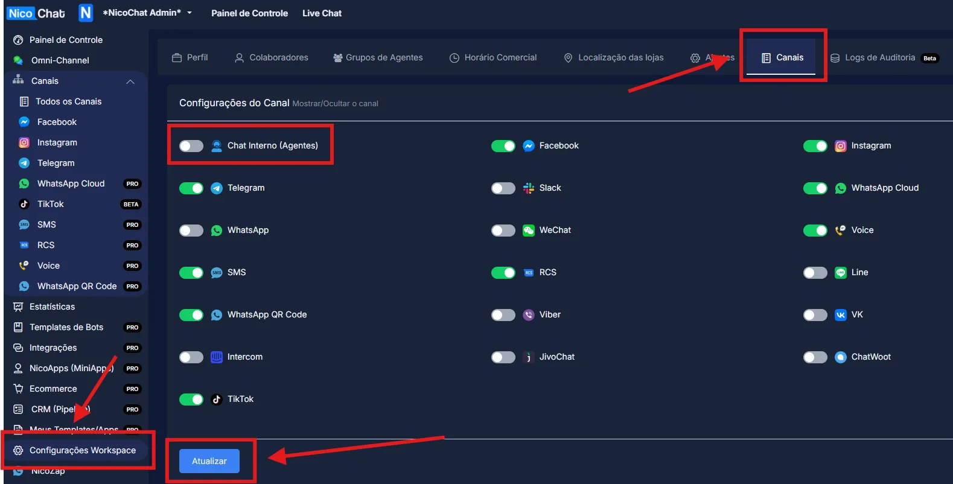
Task: Open the NicoChat Admin workspace dropdown arrow
Action: pyautogui.click(x=190, y=13)
